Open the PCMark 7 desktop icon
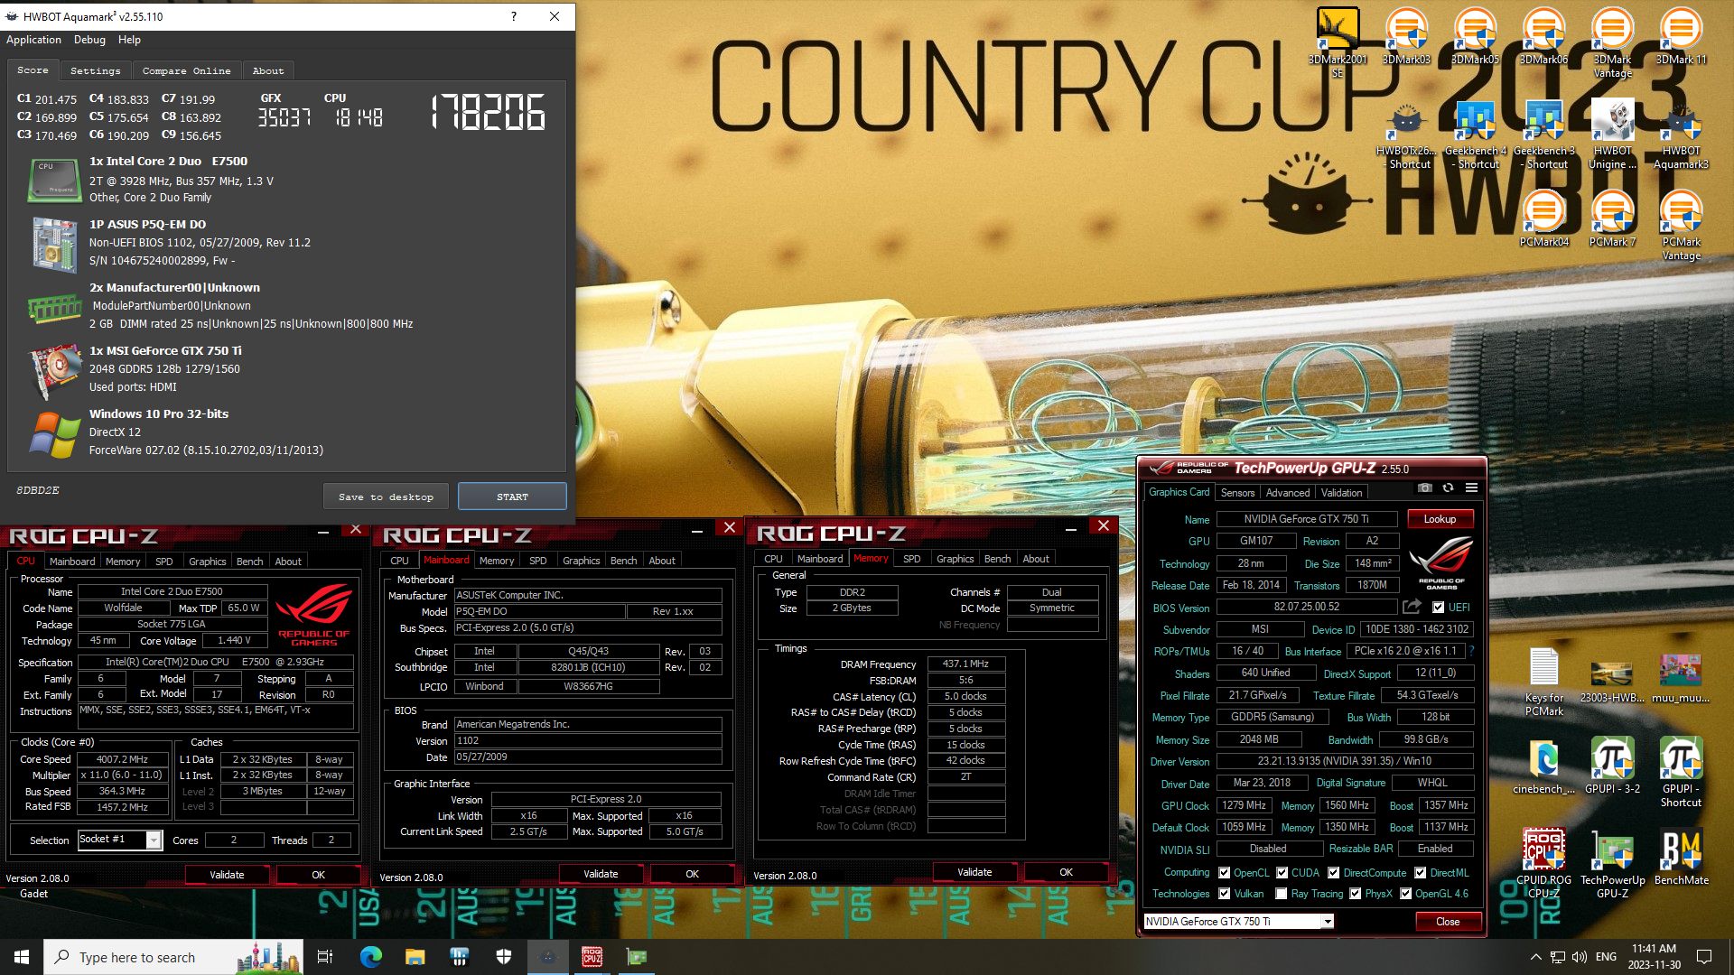 (x=1612, y=218)
